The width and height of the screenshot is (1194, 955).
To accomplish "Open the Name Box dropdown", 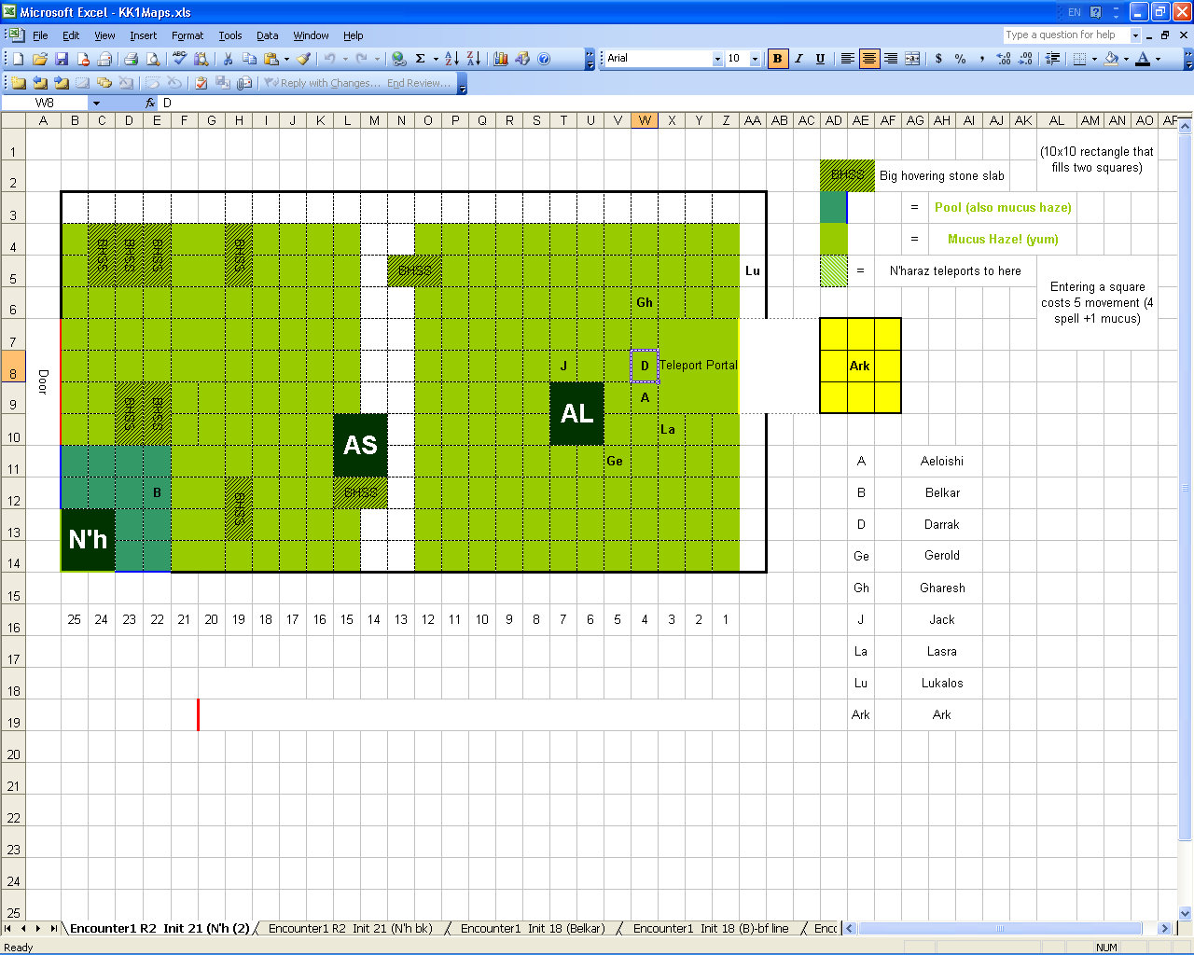I will pos(96,104).
